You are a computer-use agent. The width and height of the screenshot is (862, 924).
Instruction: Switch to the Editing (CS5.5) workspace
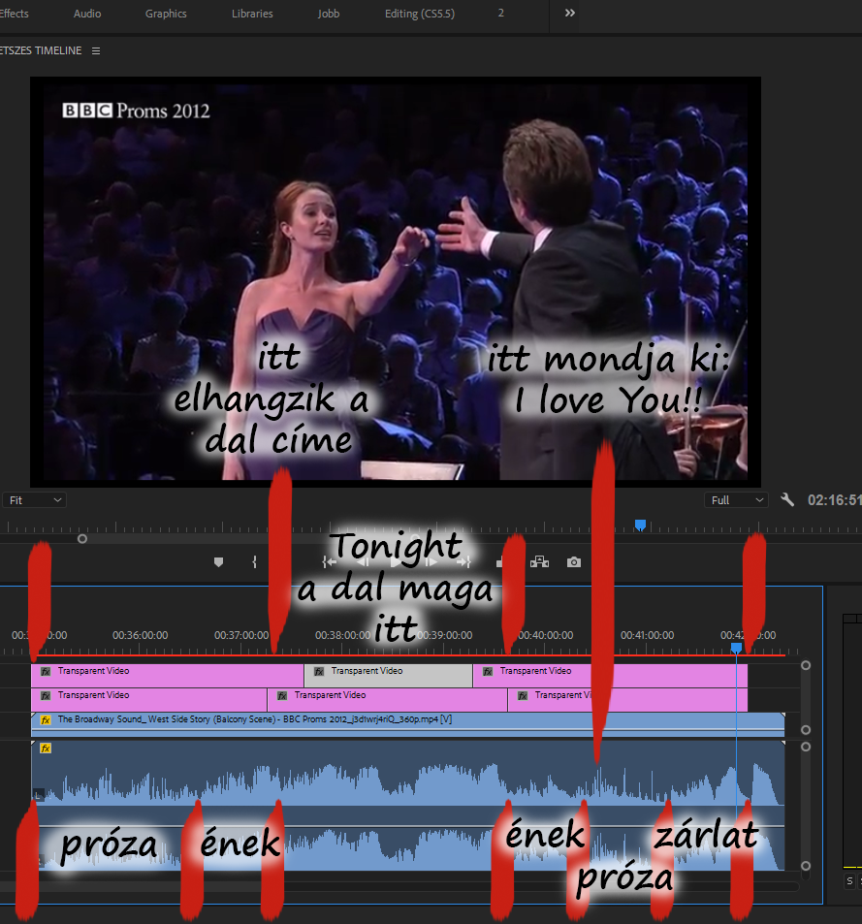(420, 14)
